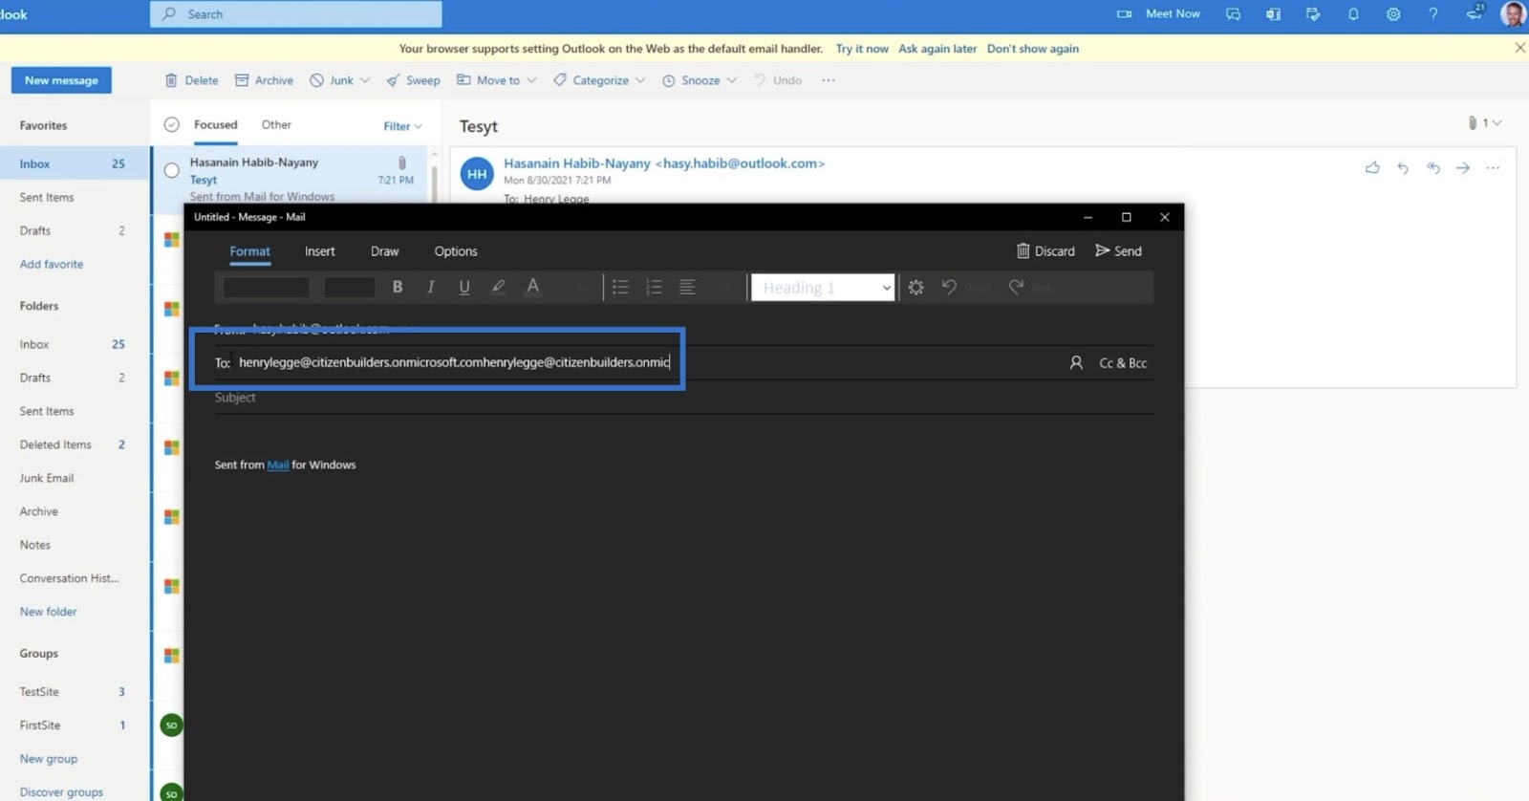Start a New message in Outlook
This screenshot has height=801, width=1529.
point(61,80)
